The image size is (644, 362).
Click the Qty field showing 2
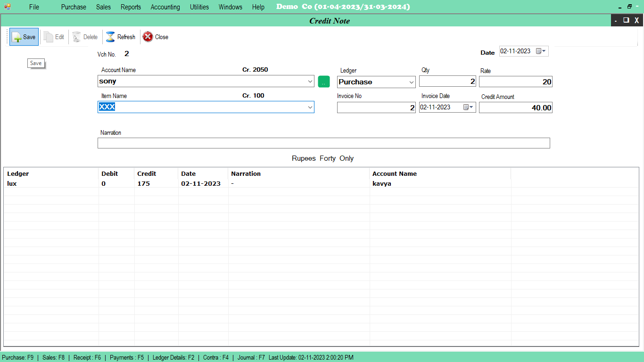447,81
